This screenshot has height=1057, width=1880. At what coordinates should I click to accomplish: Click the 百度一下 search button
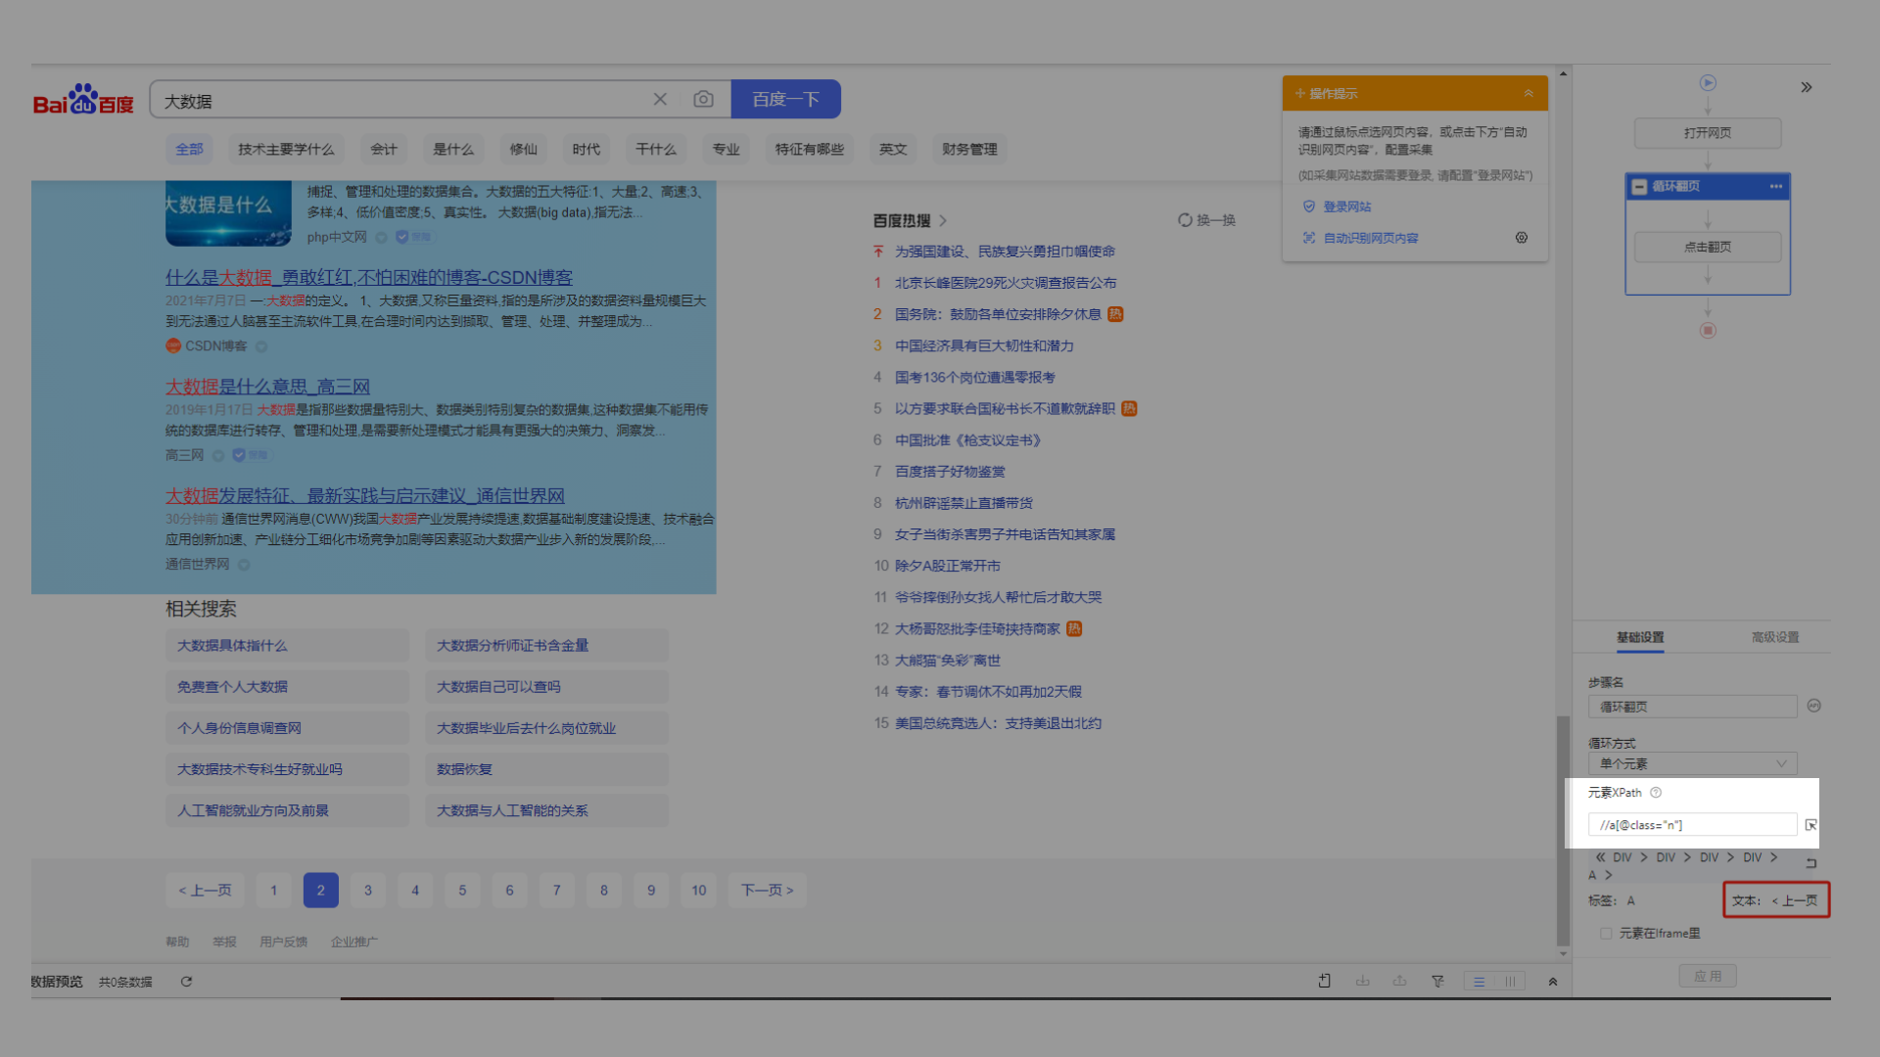785,99
